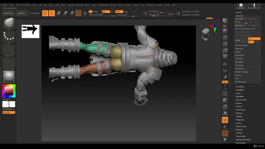Image resolution: width=265 pixels, height=149 pixels.
Task: Open the Zplugin menu
Action: (159, 5)
